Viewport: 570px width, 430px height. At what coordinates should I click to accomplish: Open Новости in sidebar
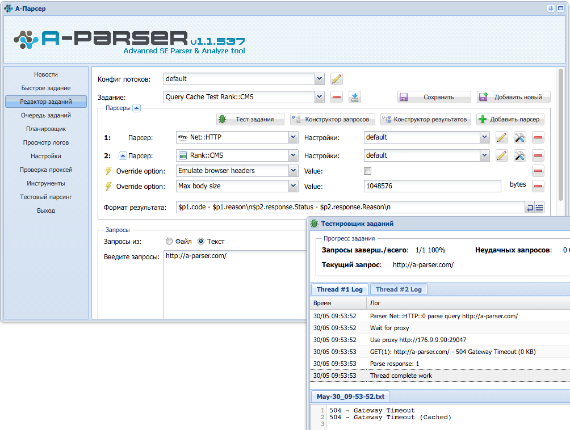(x=46, y=74)
